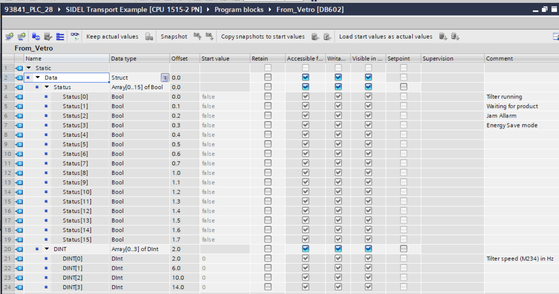This screenshot has height=294, width=559.
Task: Toggle Retain checkbox for Status[4]
Action: click(x=268, y=135)
